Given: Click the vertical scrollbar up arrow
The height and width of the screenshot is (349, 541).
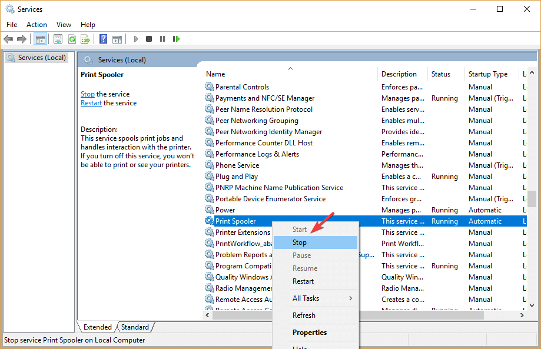Looking at the screenshot, I should tap(532, 72).
